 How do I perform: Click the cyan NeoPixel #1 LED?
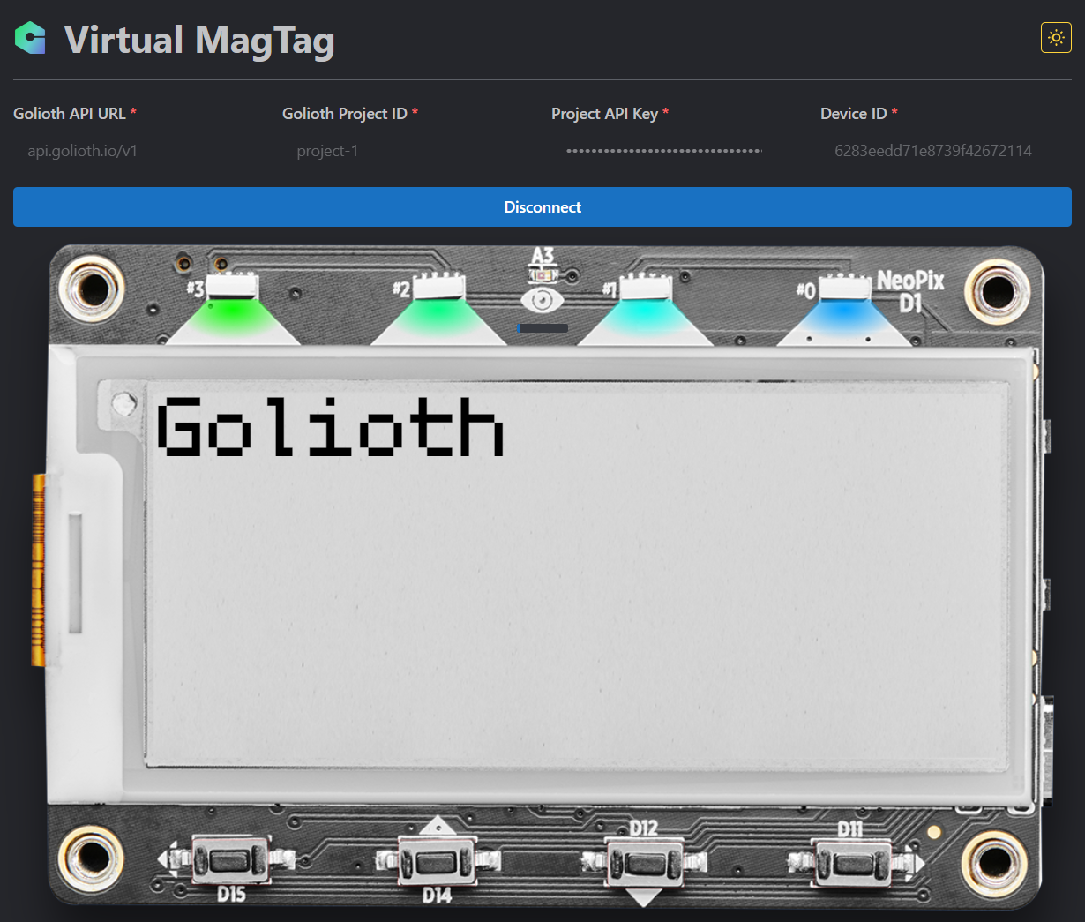point(645,311)
